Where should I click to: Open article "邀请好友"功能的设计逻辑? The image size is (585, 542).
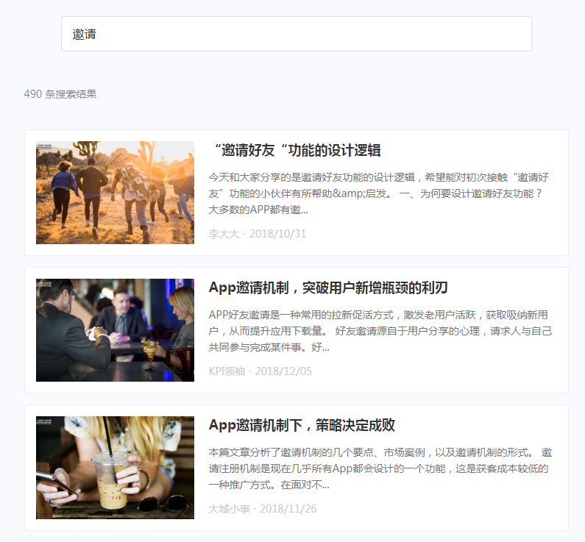(x=294, y=151)
